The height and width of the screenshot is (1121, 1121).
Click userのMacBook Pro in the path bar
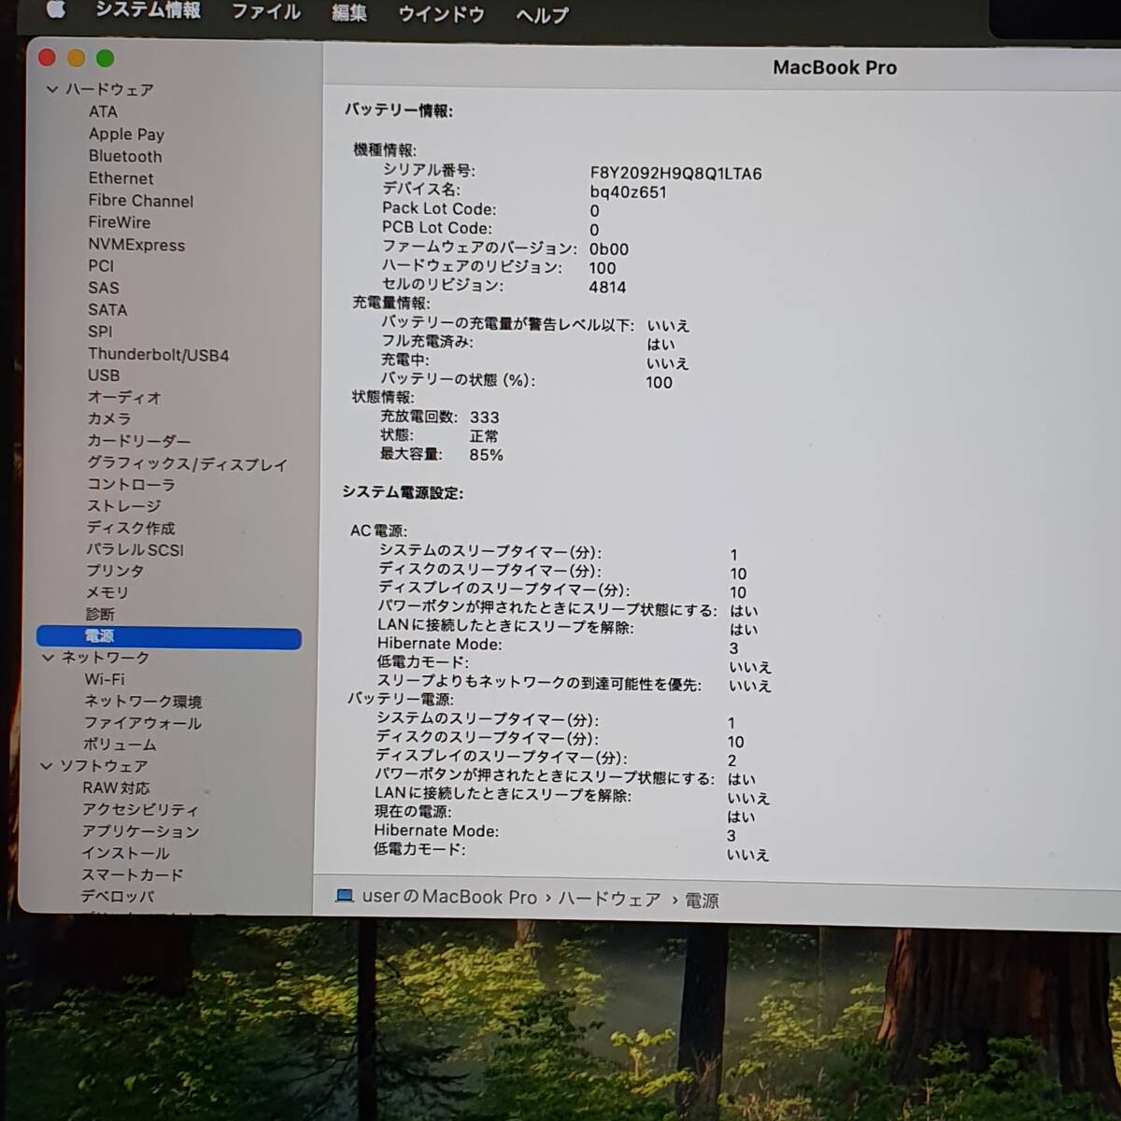(x=449, y=897)
